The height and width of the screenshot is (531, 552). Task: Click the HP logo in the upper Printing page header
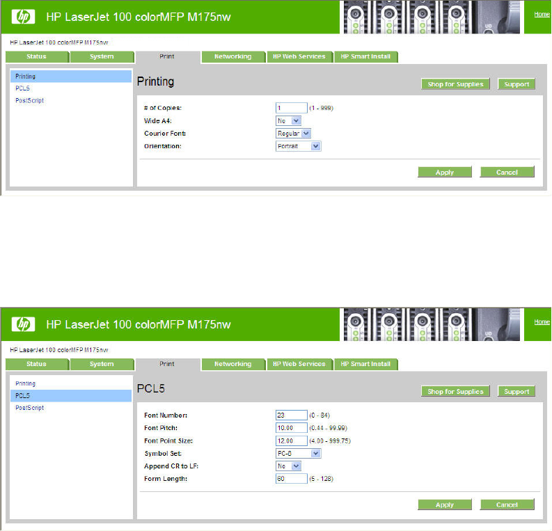tap(23, 17)
